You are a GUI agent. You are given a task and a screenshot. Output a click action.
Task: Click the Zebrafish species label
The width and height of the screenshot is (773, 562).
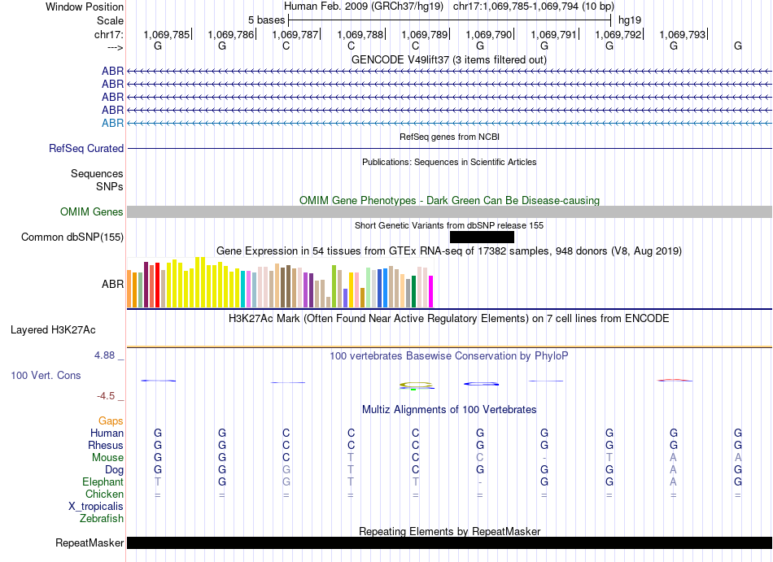coord(102,518)
